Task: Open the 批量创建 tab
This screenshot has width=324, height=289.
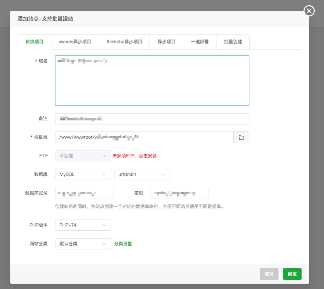Action: 233,42
